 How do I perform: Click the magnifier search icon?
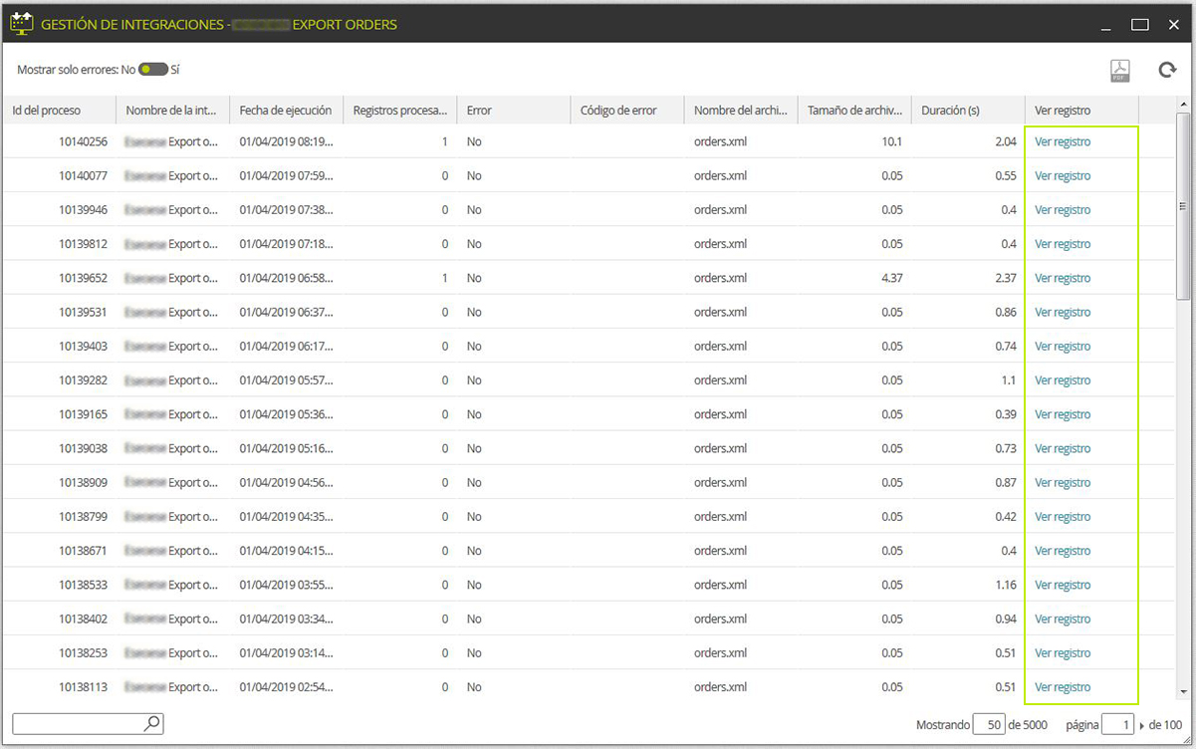[152, 723]
